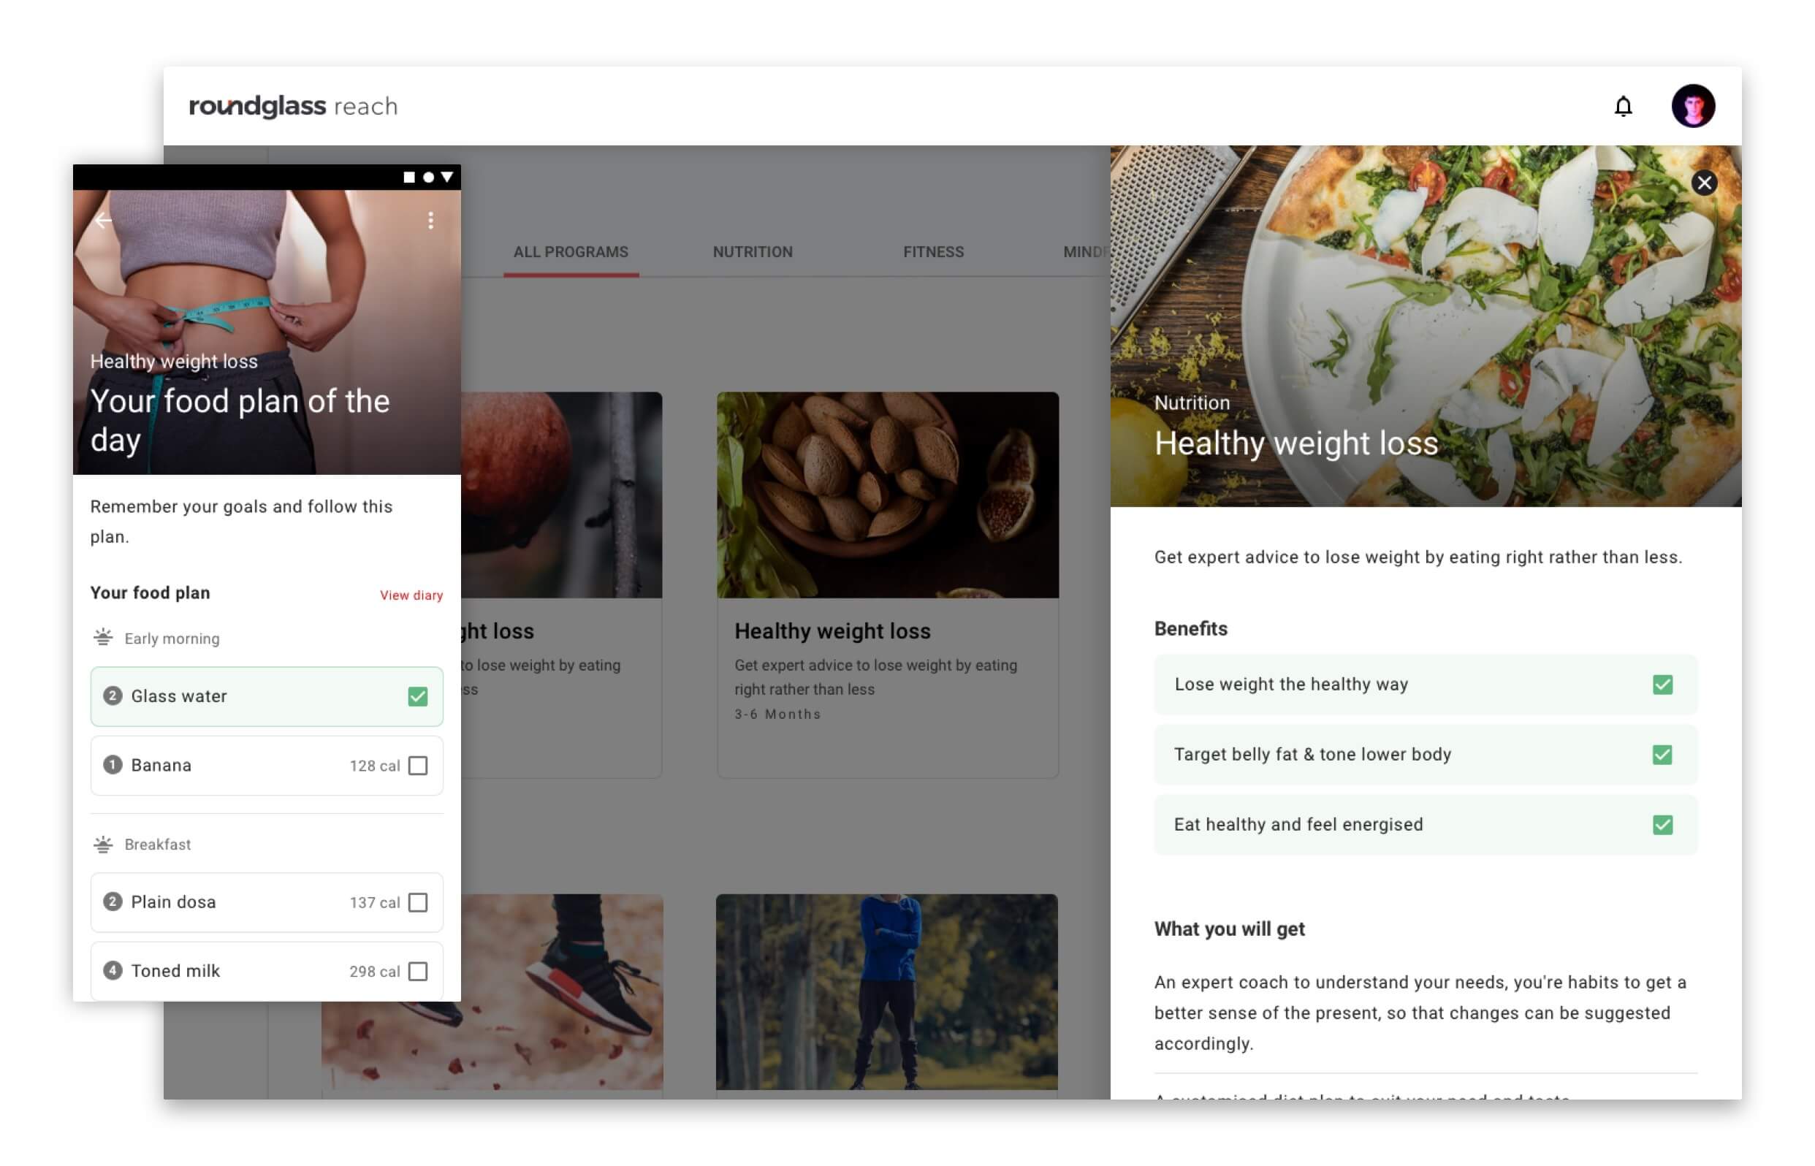Open the apple program card image

561,495
